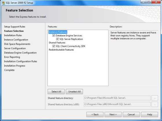Click the Shared feature directory path field

pyautogui.click(x=117, y=98)
